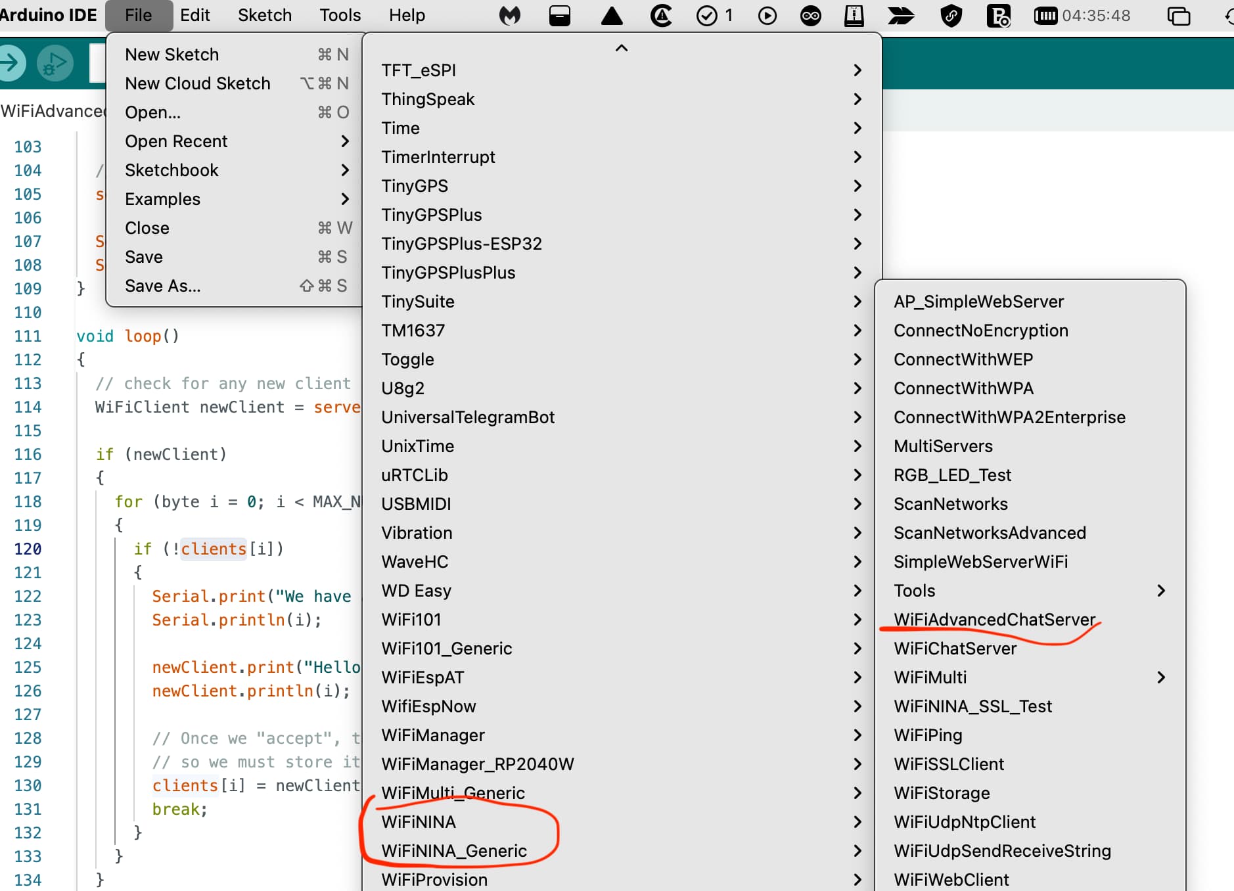This screenshot has width=1234, height=891.
Task: Click the striped arrow menu bar icon
Action: (901, 15)
